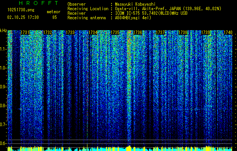This screenshot has height=151, width=237.
Task: Click the 1734 time marker
Action: [93, 32]
